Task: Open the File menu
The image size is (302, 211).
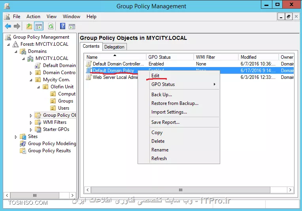Action: (17, 17)
